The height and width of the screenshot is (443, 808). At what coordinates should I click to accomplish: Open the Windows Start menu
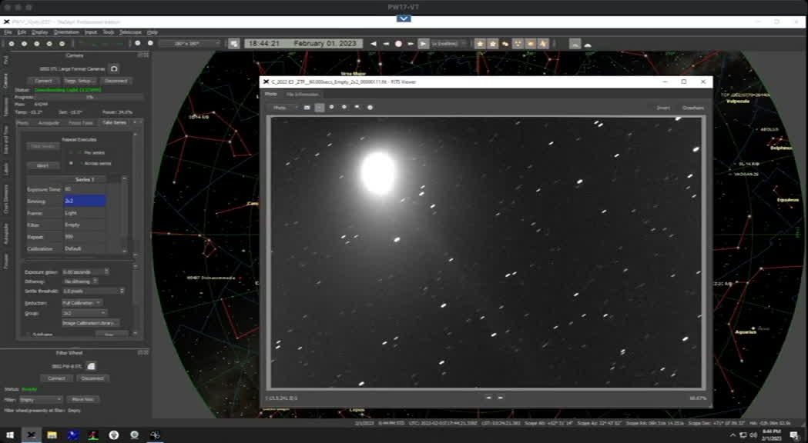tap(10, 435)
